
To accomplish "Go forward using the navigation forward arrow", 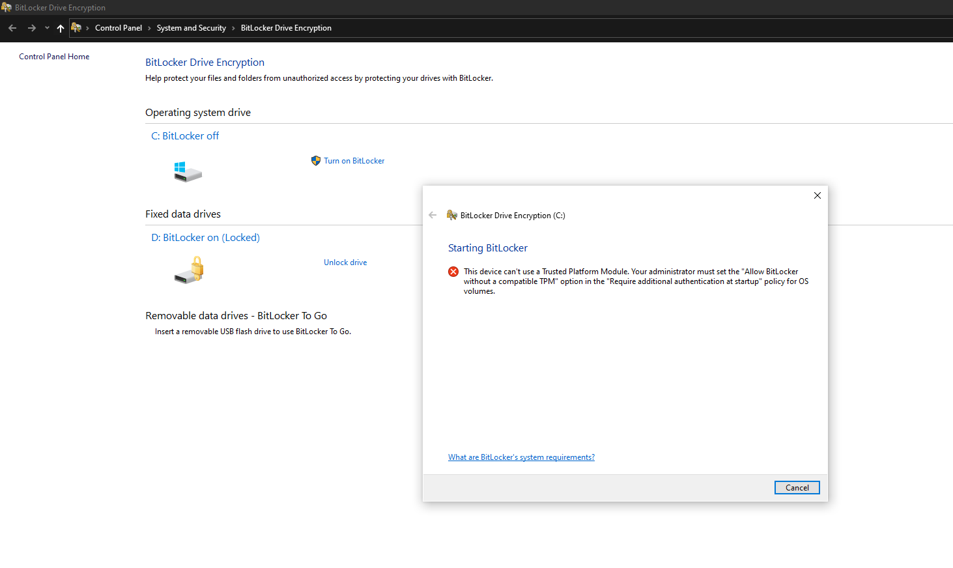I will [x=31, y=28].
